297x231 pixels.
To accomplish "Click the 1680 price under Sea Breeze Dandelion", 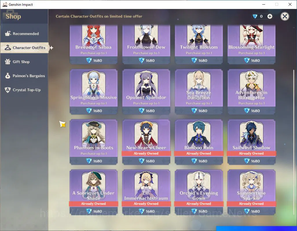I will pyautogui.click(x=199, y=111).
